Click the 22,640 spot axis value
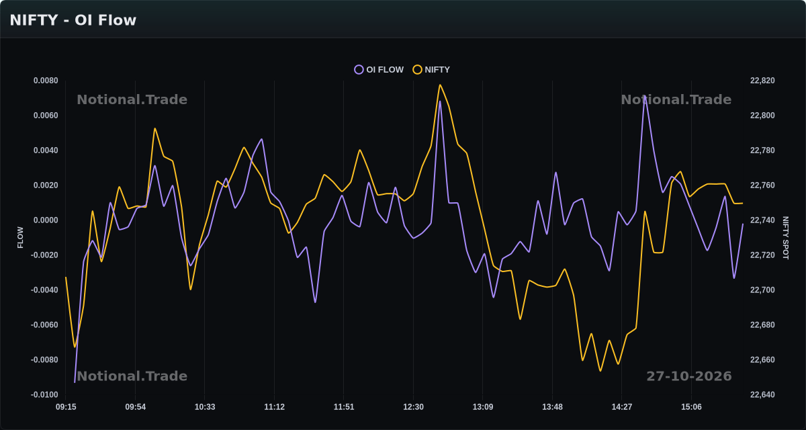This screenshot has height=430, width=806. (762, 395)
